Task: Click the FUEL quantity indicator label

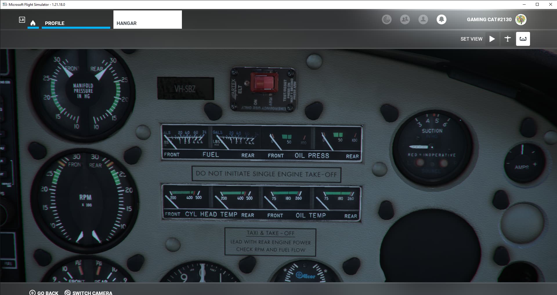Action: pos(211,155)
